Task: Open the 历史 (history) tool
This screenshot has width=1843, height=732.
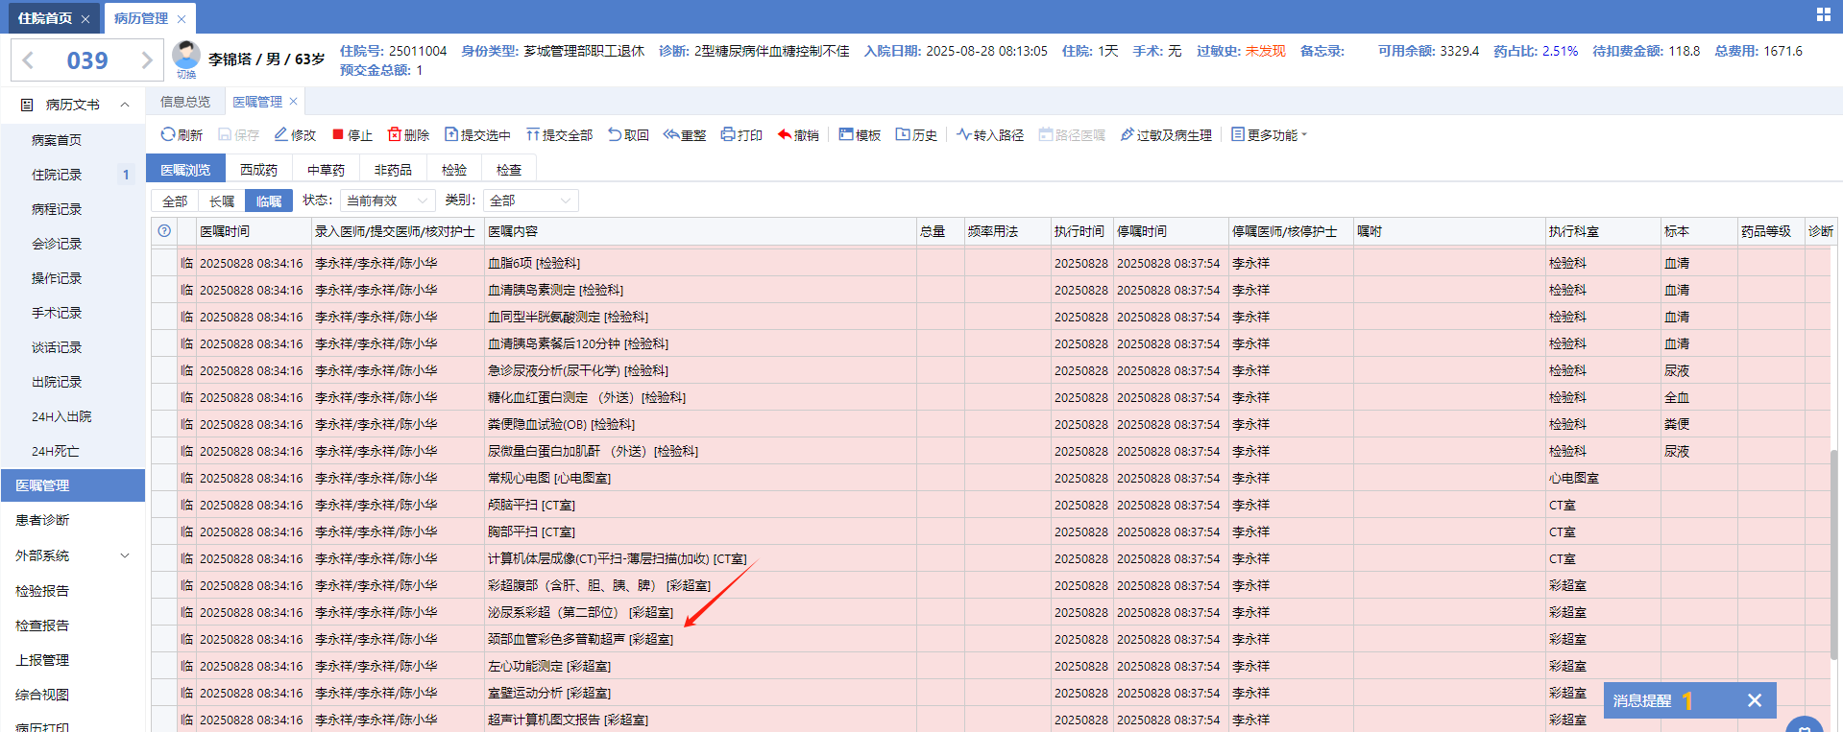Action: click(916, 135)
